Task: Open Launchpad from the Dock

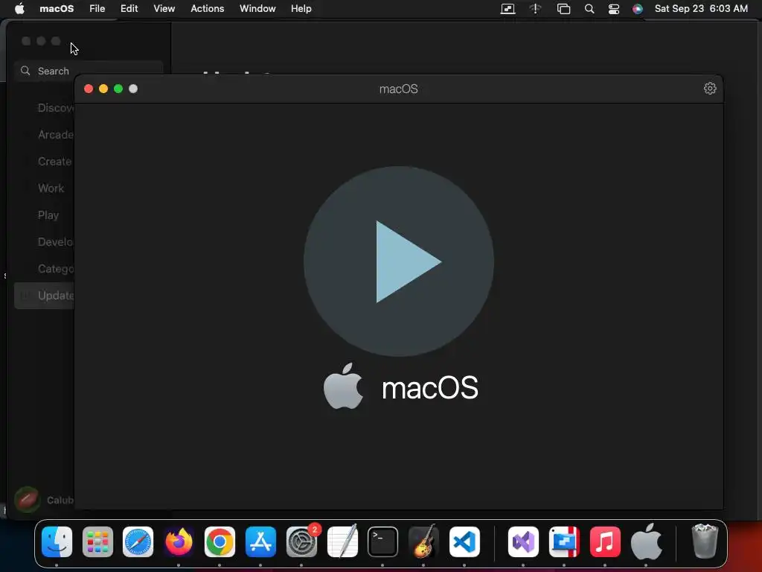Action: click(97, 542)
